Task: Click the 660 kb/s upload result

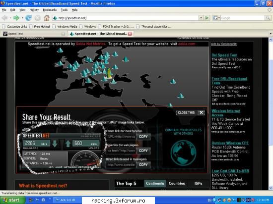Action: pyautogui.click(x=86, y=144)
